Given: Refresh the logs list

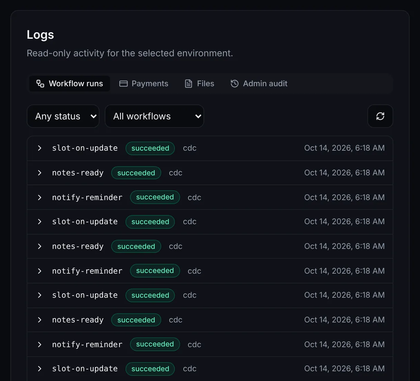Looking at the screenshot, I should coord(380,116).
